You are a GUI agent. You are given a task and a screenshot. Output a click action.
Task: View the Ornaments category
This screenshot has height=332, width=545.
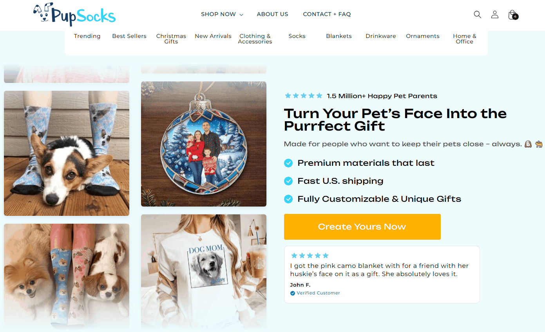422,36
